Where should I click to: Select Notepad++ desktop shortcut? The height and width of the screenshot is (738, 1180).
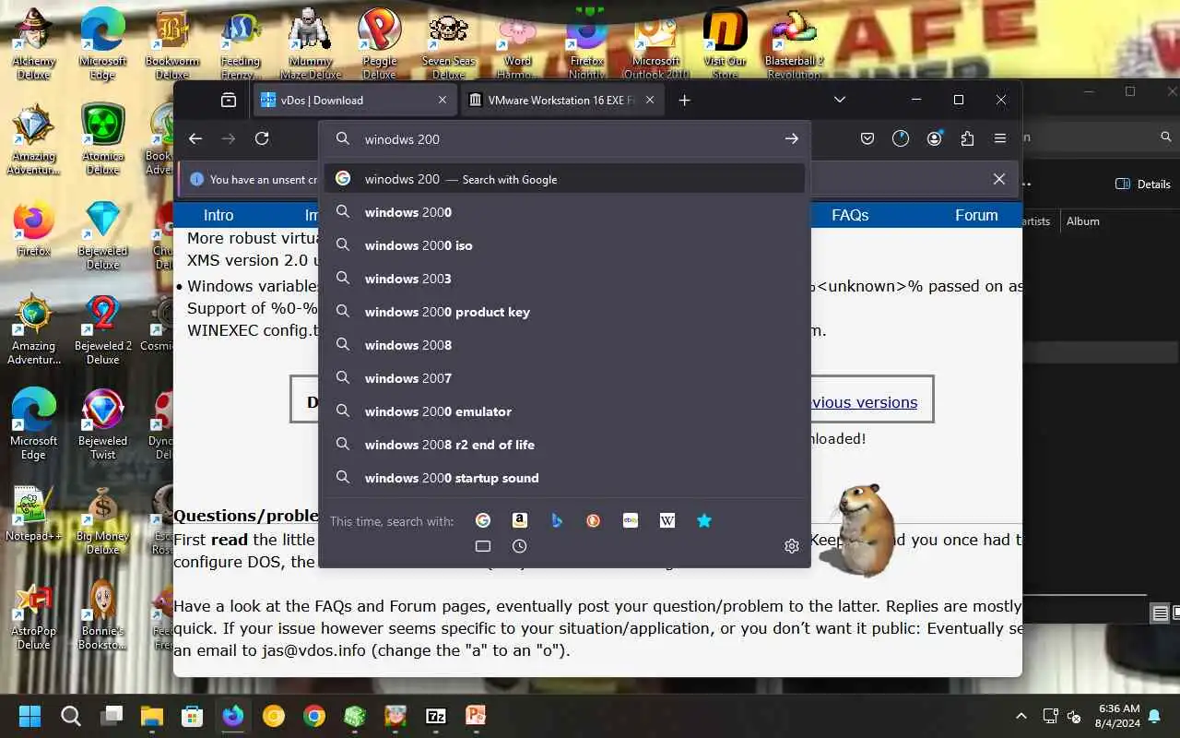coord(34,512)
